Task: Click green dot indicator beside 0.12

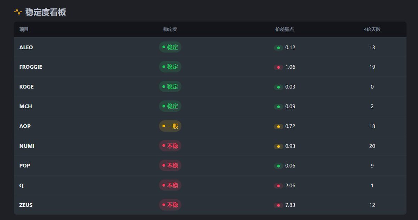Action: click(278, 48)
